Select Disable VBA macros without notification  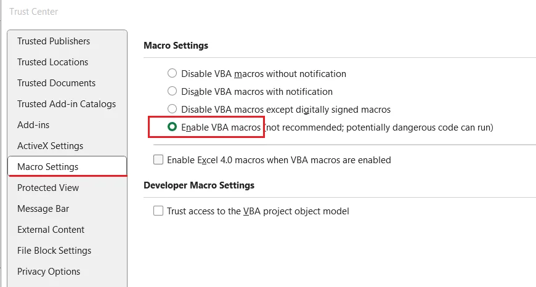click(x=173, y=74)
